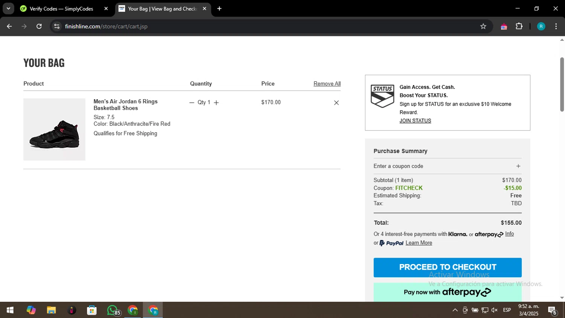
Task: Go forward one page
Action: tap(24, 26)
